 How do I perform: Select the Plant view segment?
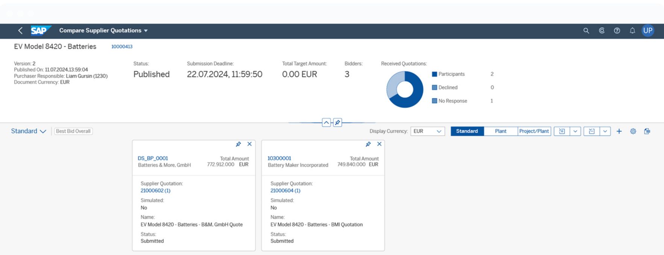(500, 131)
